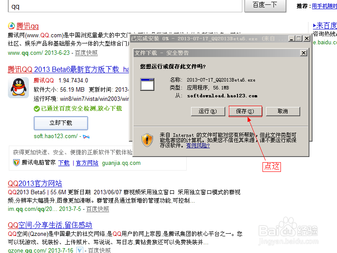This screenshot has width=337, height=253.
Task: Click the 运行(R) button
Action: coord(208,111)
